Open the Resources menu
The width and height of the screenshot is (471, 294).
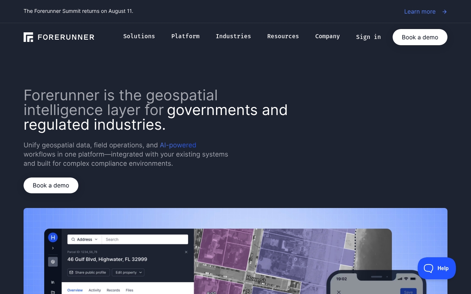(x=283, y=36)
